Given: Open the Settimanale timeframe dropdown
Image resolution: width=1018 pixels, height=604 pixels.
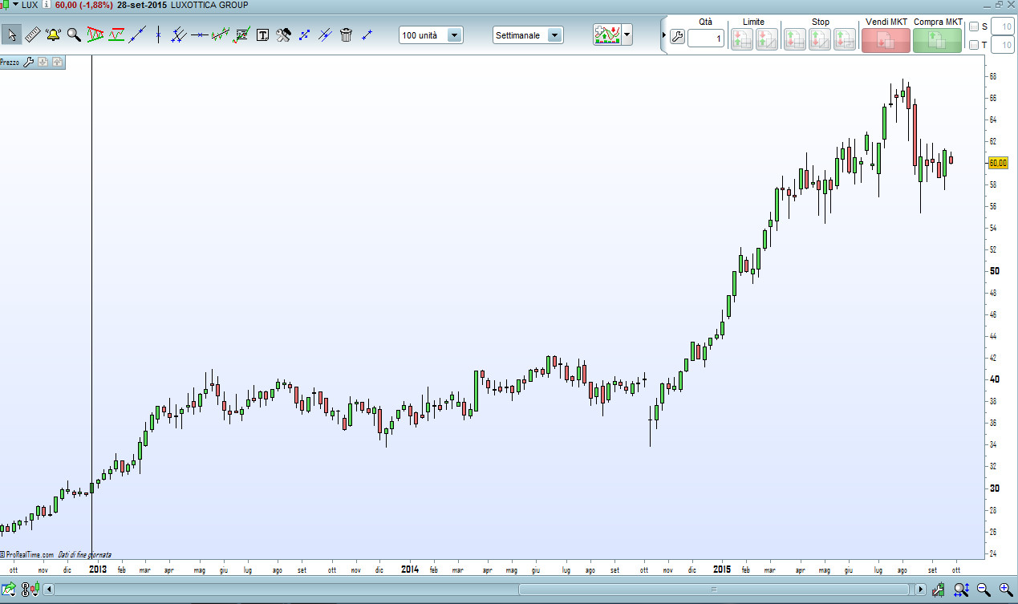Looking at the screenshot, I should pyautogui.click(x=528, y=35).
